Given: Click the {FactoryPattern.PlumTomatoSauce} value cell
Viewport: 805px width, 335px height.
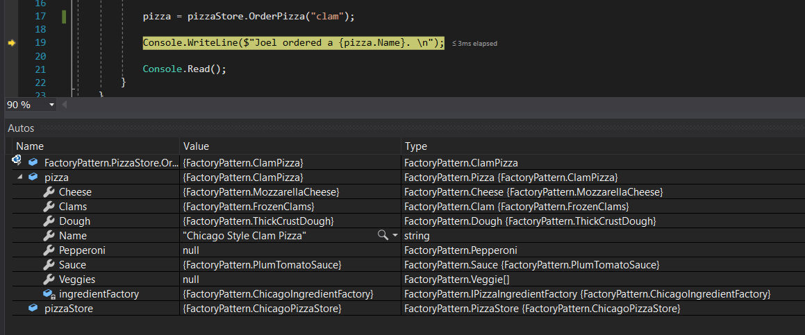Looking at the screenshot, I should [290, 265].
